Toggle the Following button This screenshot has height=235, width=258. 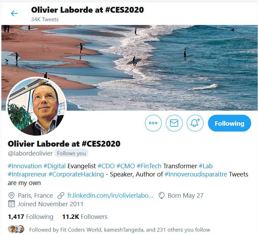click(x=229, y=123)
